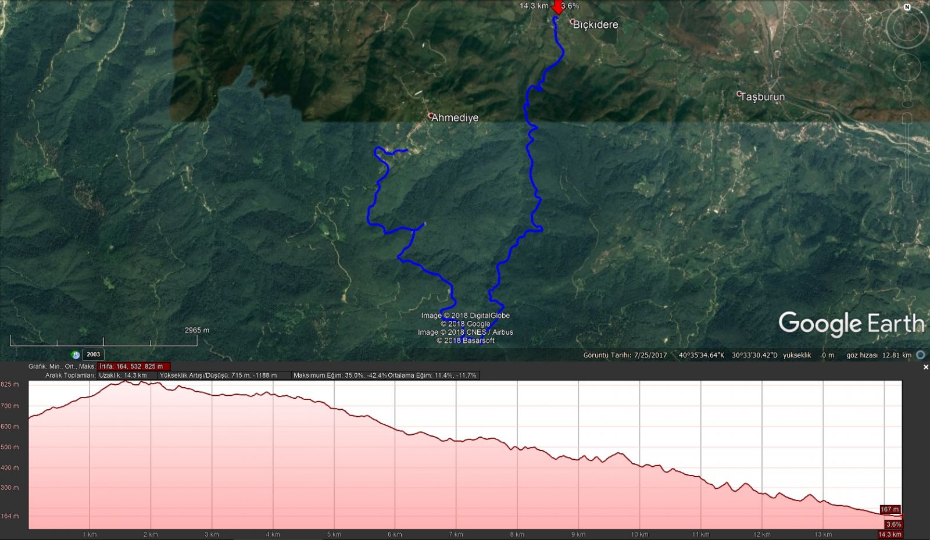This screenshot has height=540, width=930.
Task: Zoom out with the slider's bottom button
Action: click(907, 187)
